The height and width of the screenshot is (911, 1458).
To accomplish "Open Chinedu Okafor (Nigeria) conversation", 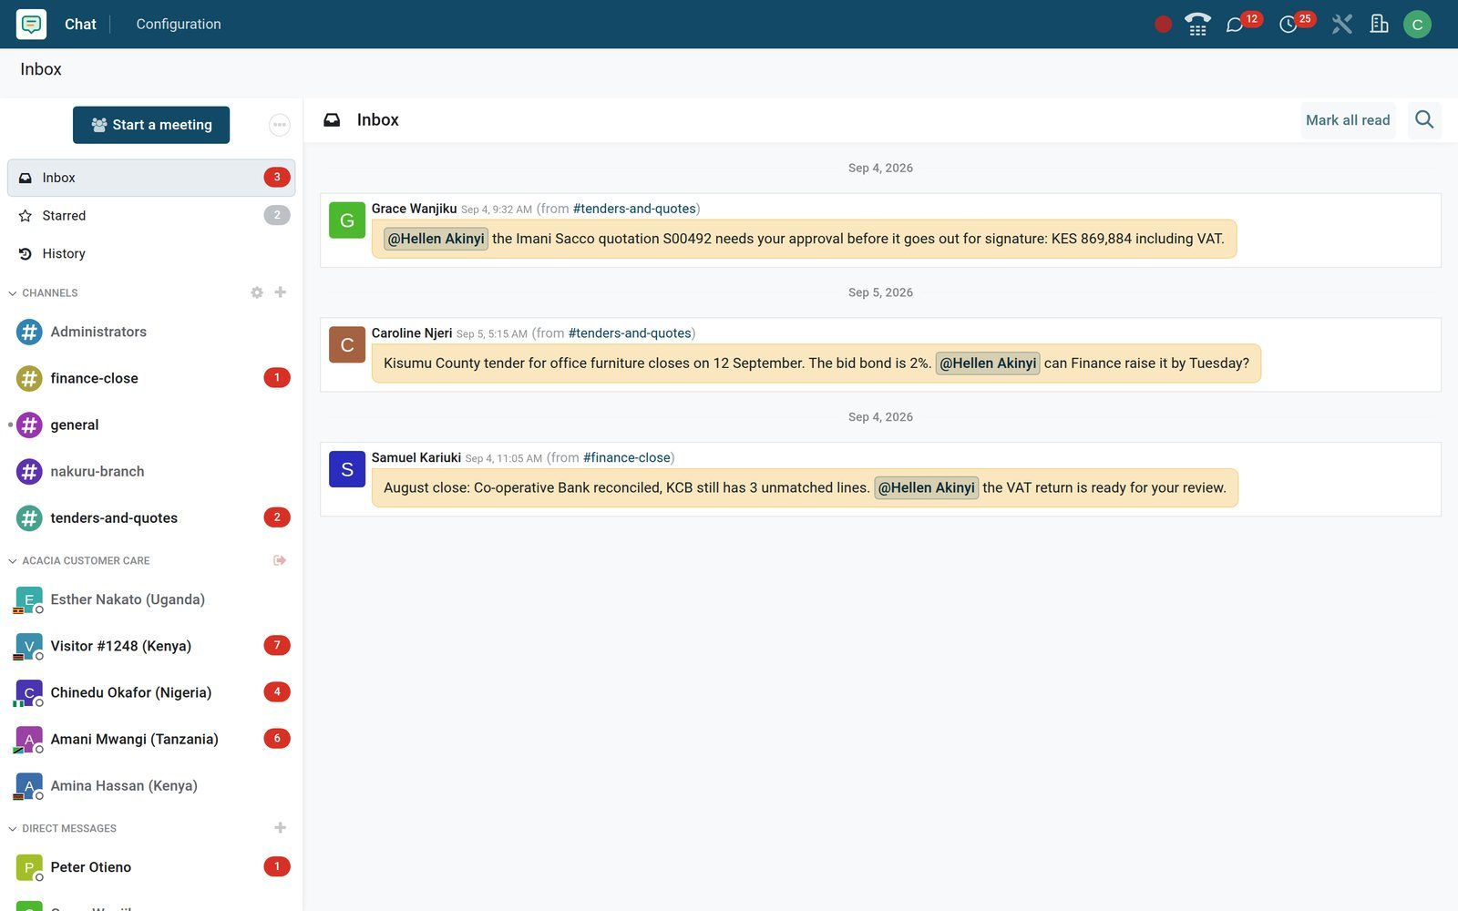I will (x=151, y=693).
